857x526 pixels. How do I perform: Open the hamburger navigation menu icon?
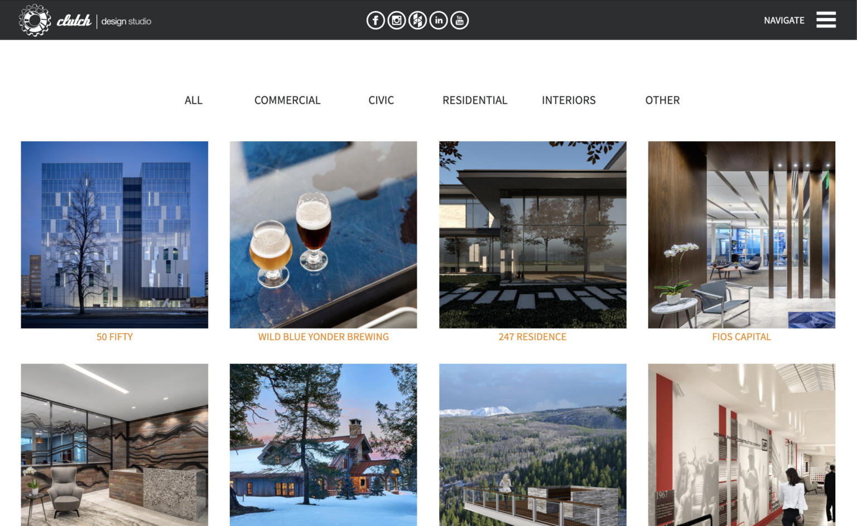826,20
